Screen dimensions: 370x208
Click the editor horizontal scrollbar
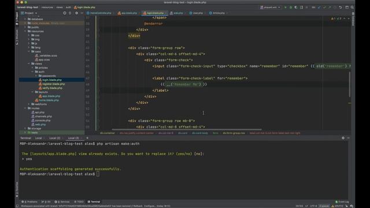[187, 129]
